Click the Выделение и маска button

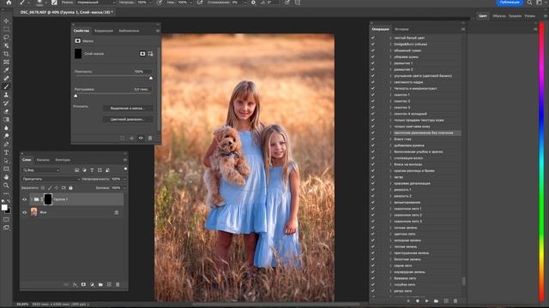coord(128,109)
